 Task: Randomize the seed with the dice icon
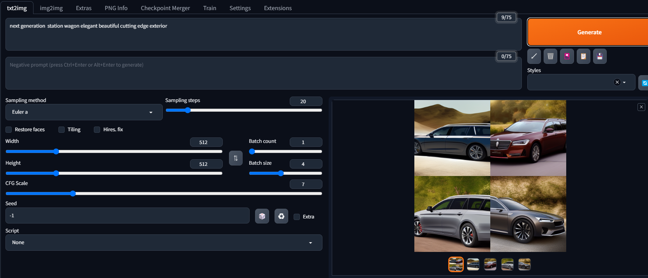tap(262, 216)
